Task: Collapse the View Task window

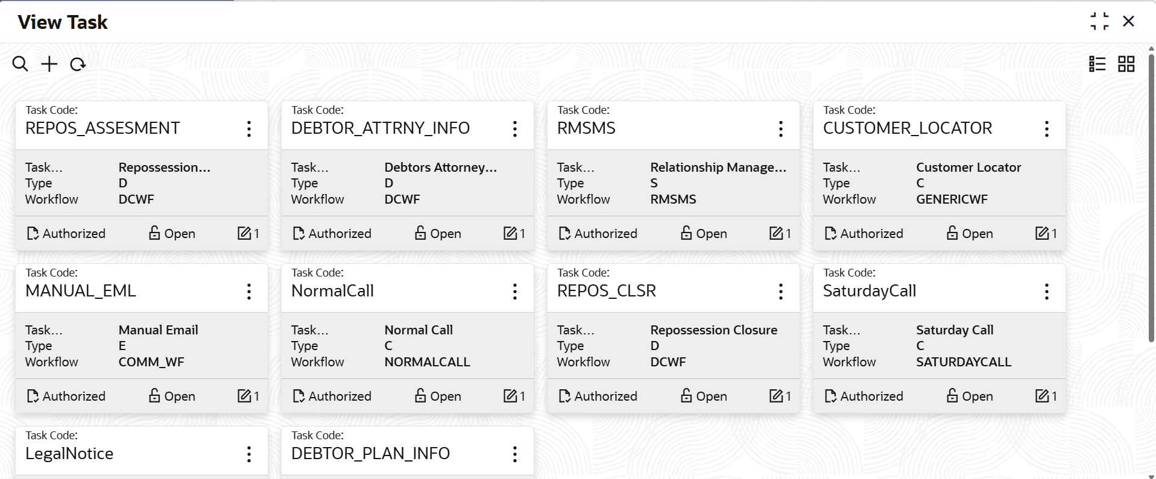Action: pos(1099,22)
